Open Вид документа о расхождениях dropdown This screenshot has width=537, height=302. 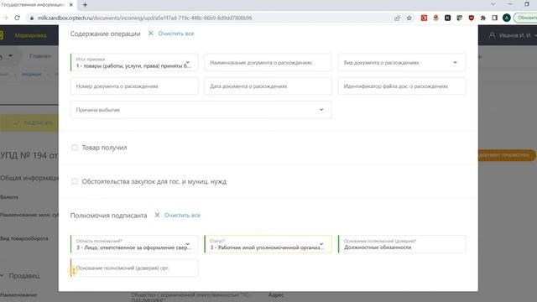[x=402, y=63]
